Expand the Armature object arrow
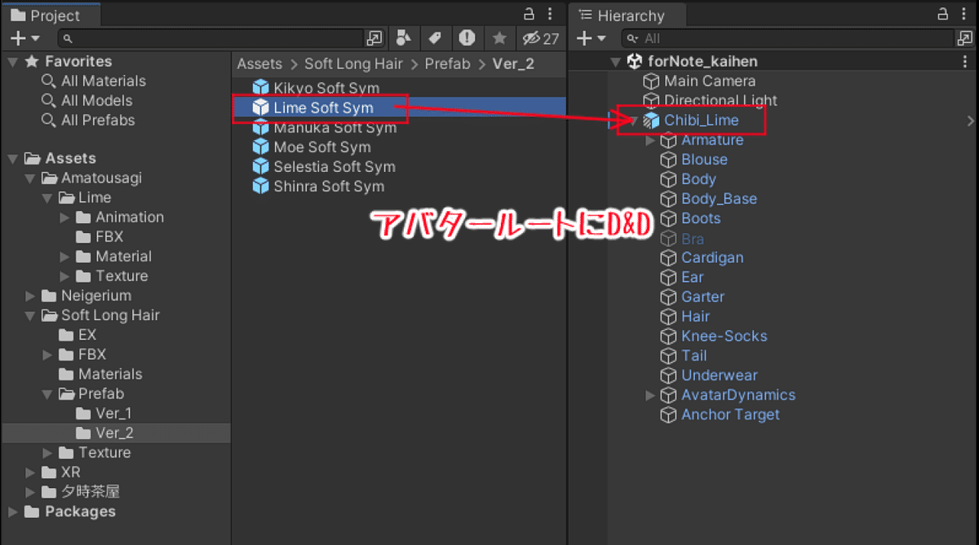This screenshot has height=545, width=979. coord(650,141)
